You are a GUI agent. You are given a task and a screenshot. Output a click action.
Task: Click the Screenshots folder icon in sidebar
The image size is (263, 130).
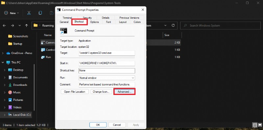click(x=10, y=36)
